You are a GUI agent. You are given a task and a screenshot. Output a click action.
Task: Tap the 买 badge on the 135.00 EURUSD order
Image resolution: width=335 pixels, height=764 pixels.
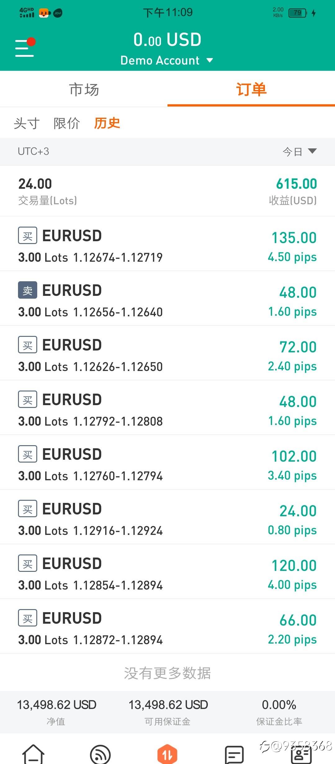point(28,236)
